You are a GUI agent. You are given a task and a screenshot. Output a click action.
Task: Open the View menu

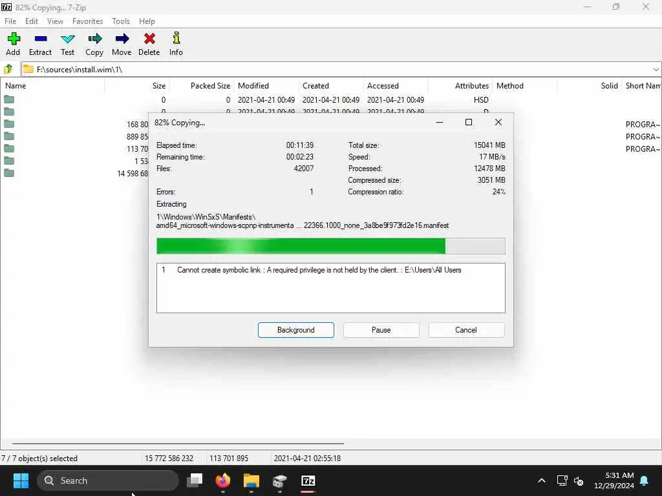[55, 21]
